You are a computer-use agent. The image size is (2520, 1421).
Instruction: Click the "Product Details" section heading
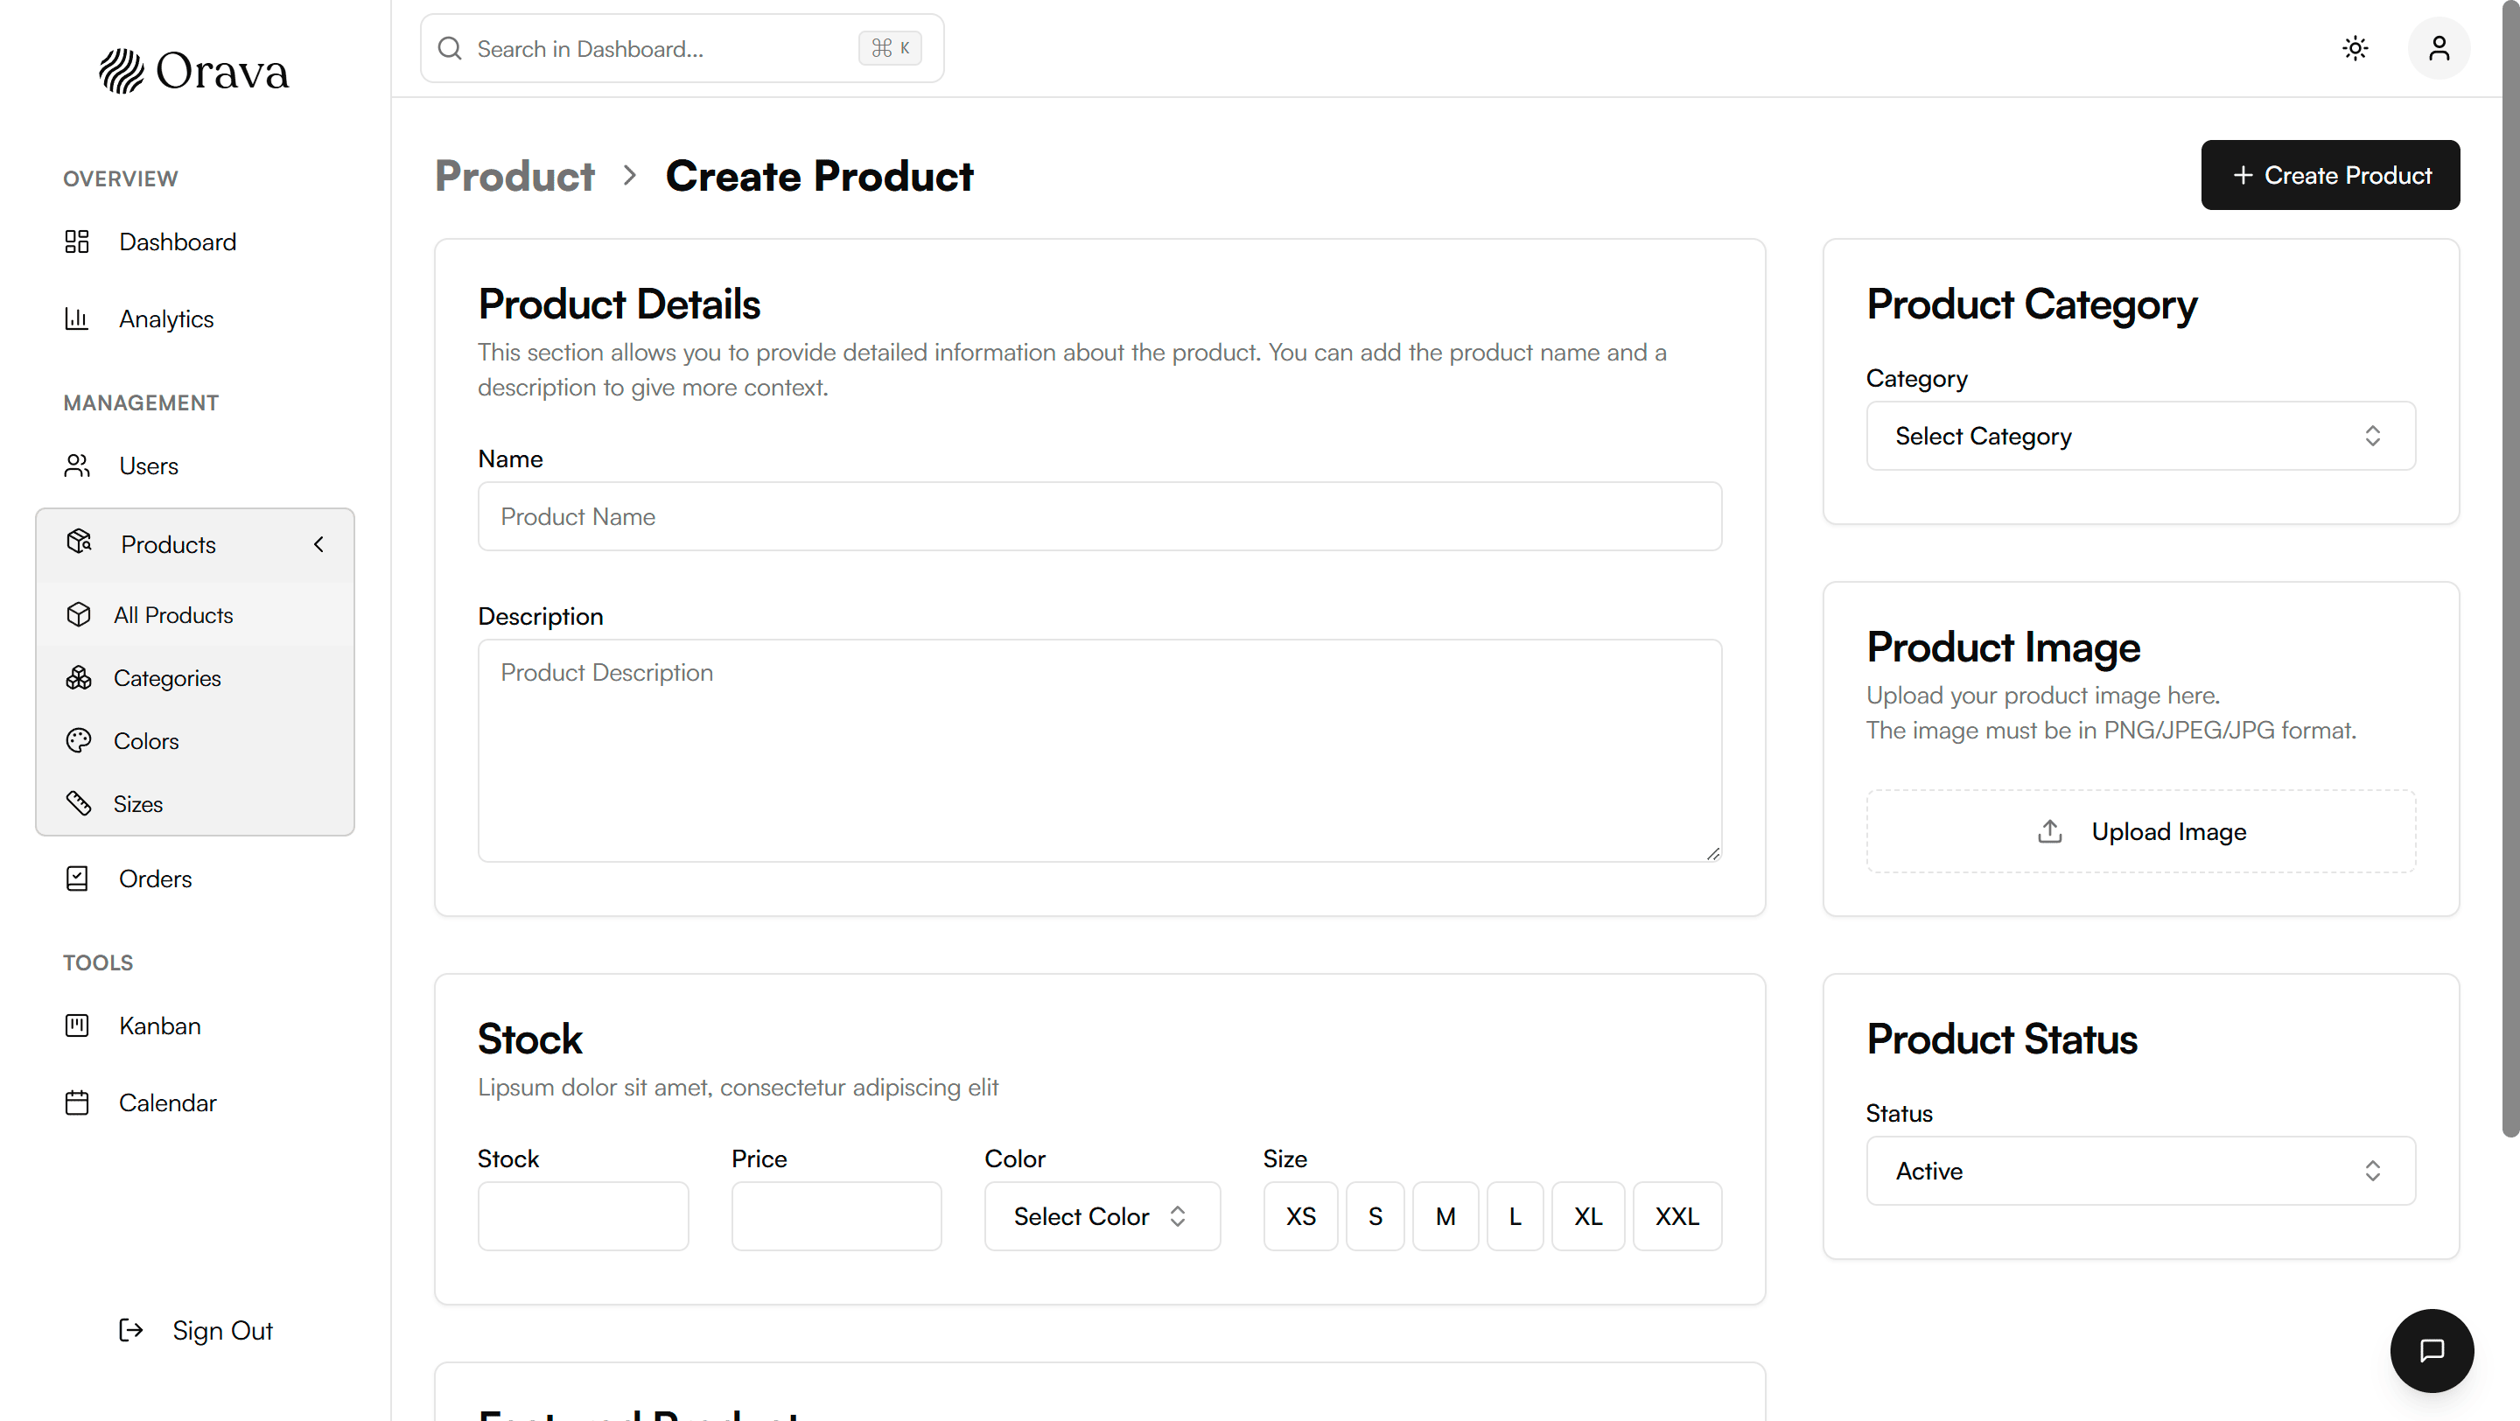coord(619,304)
